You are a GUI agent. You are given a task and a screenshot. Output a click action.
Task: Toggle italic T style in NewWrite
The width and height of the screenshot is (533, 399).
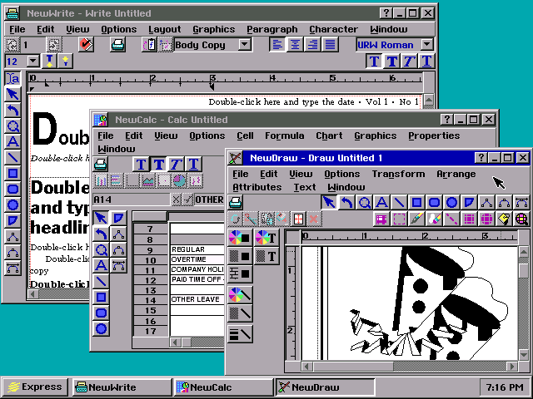click(x=409, y=62)
